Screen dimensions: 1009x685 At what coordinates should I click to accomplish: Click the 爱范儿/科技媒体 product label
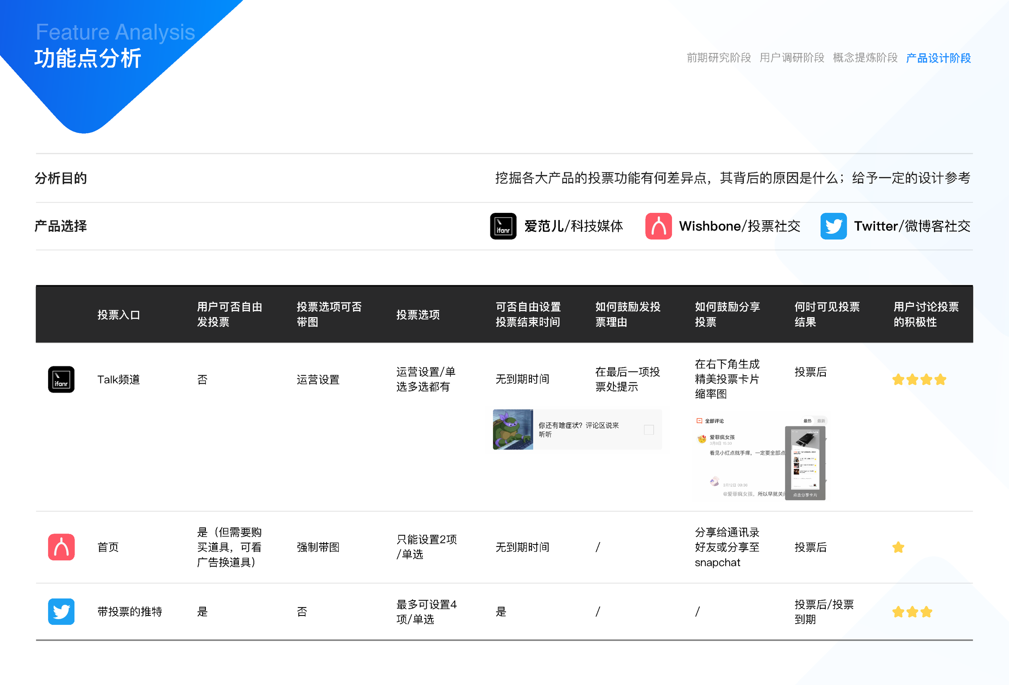(x=574, y=226)
